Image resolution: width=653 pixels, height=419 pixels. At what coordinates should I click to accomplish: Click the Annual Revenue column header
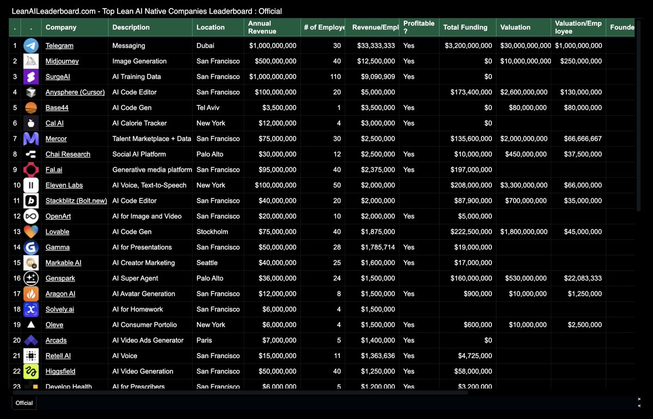coord(272,27)
